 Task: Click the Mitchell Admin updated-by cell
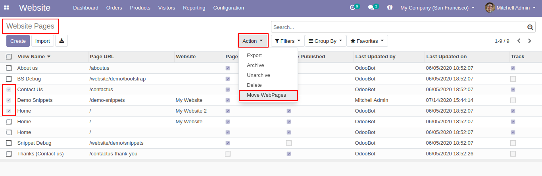pyautogui.click(x=371, y=100)
